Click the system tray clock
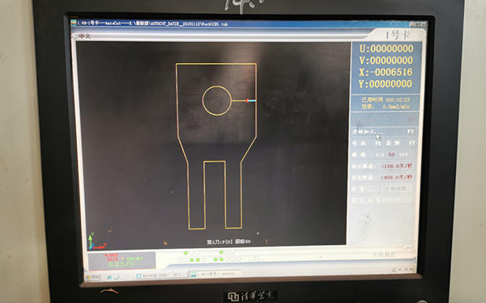Screen dimensions: 486x303 (x=410, y=269)
